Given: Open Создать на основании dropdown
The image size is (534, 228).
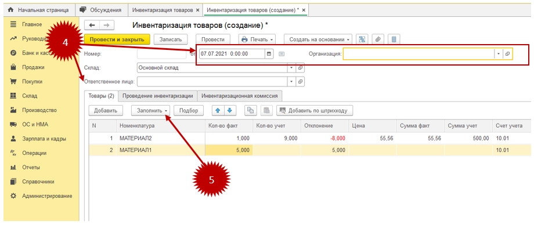Looking at the screenshot, I should tap(319, 39).
